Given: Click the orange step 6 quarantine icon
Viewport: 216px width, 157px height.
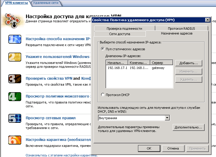Looking at the screenshot, I should pos(15,140).
